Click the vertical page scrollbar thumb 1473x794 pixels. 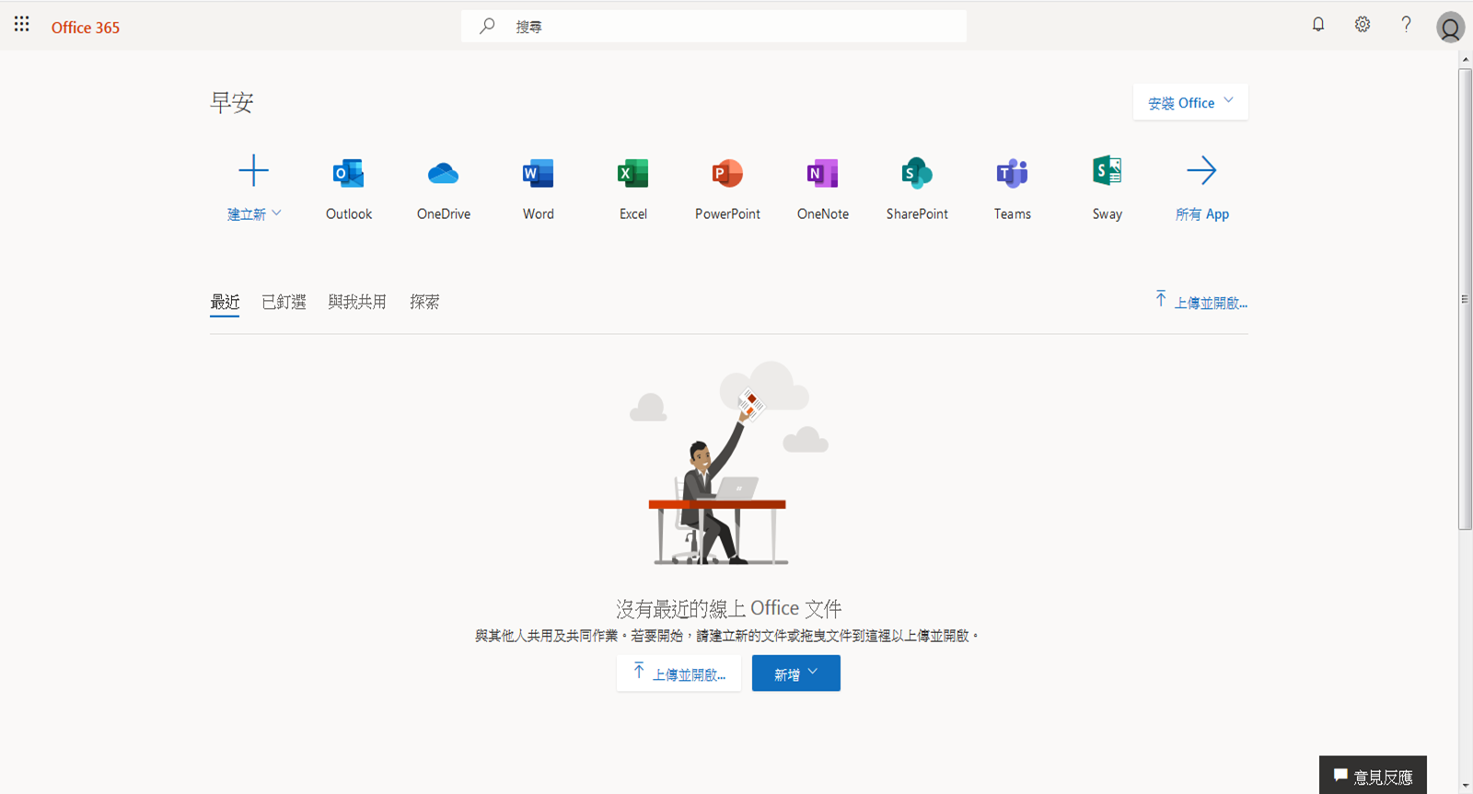pos(1465,299)
